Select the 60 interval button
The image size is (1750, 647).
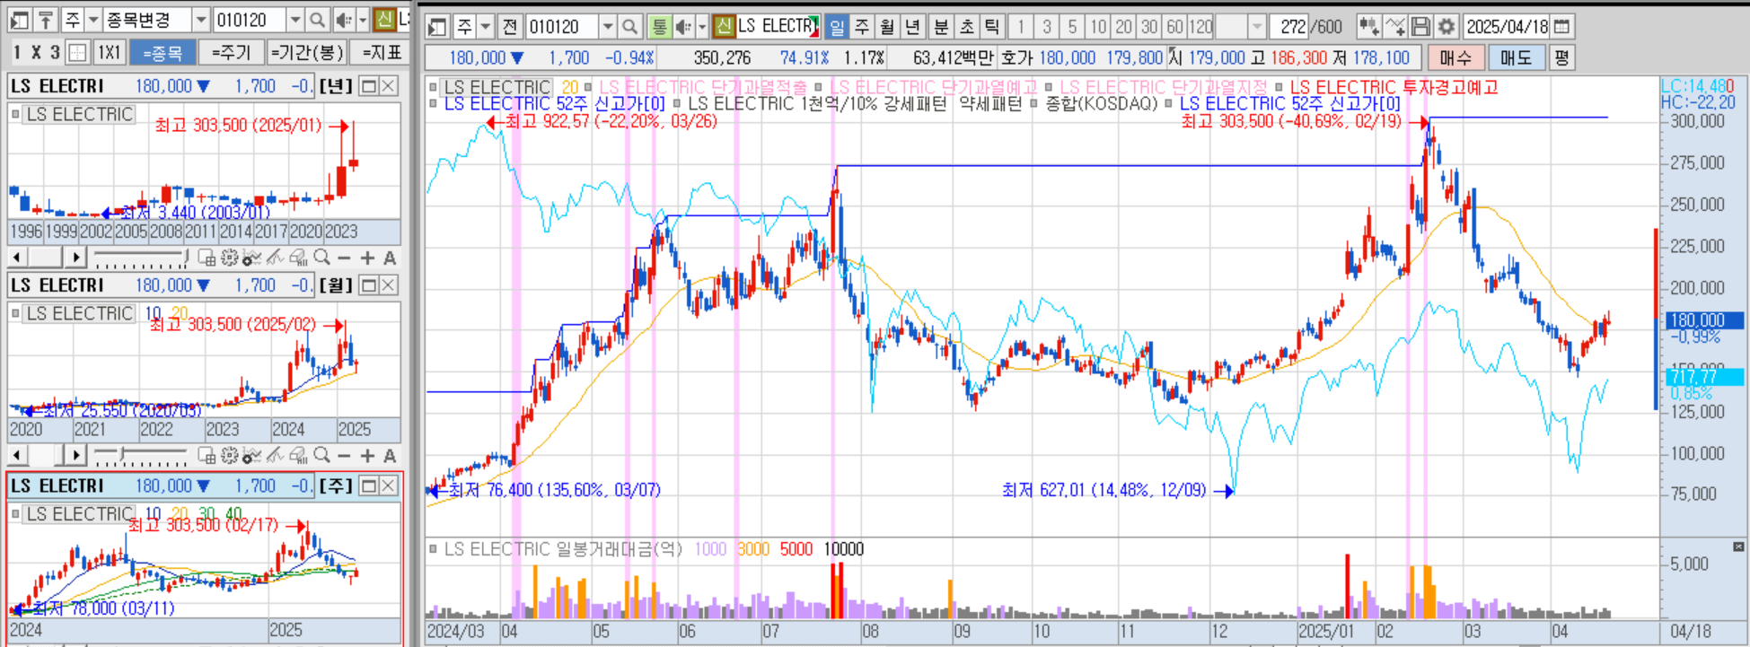click(x=1174, y=27)
